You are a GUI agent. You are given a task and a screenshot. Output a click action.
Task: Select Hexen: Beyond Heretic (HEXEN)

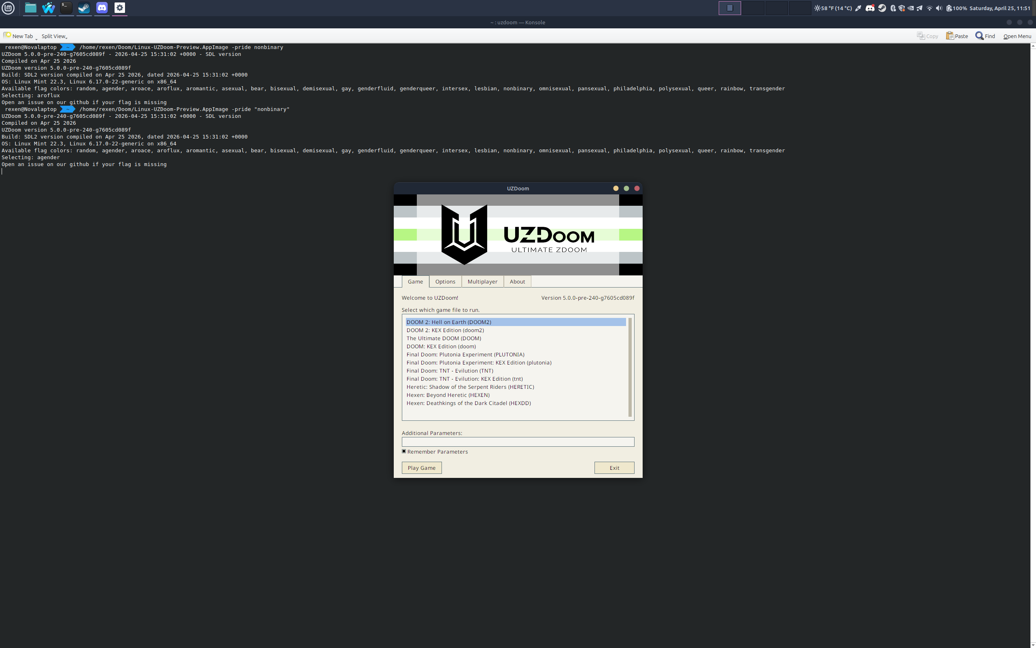[516, 395]
